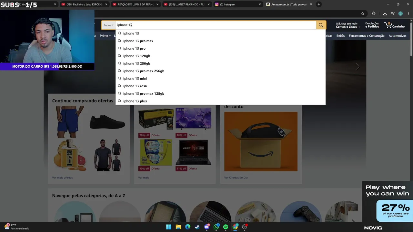The height and width of the screenshot is (232, 413).
Task: Open WhatsApp from the taskbar
Action: tap(216, 227)
